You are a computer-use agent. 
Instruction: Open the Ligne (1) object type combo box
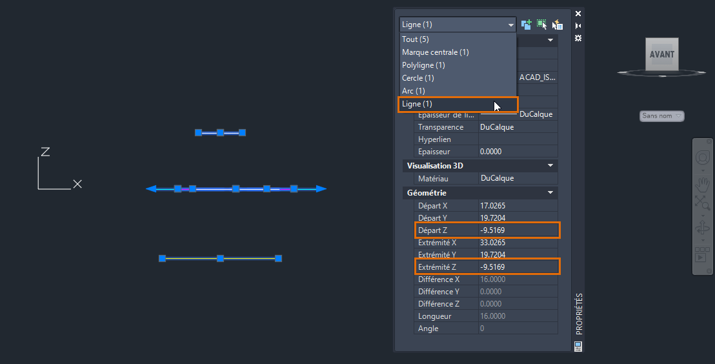tap(458, 25)
